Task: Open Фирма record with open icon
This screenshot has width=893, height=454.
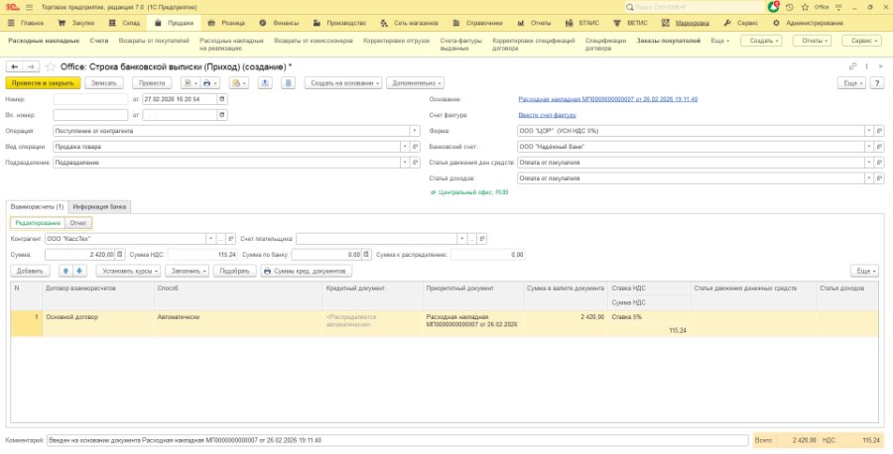Action: (880, 131)
